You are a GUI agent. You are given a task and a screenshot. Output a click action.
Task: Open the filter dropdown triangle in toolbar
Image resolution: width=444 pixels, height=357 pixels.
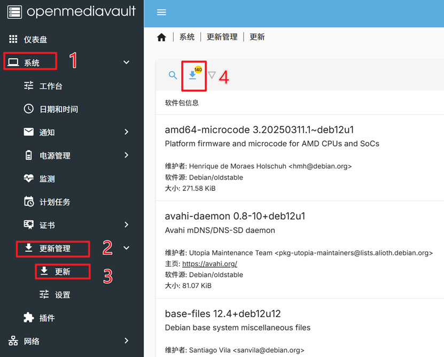[x=212, y=76]
